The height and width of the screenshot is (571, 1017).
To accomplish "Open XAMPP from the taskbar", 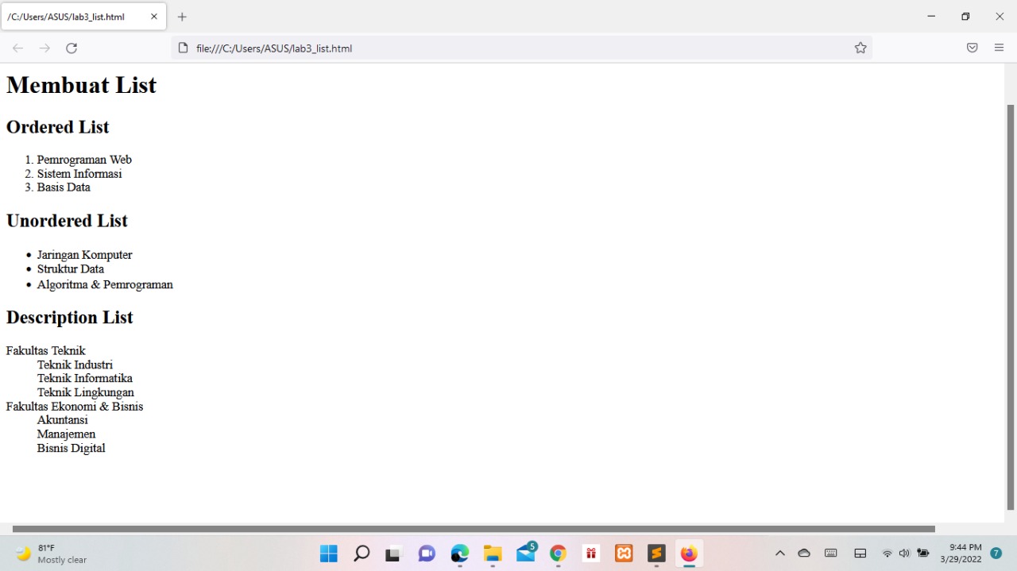I will pyautogui.click(x=624, y=554).
